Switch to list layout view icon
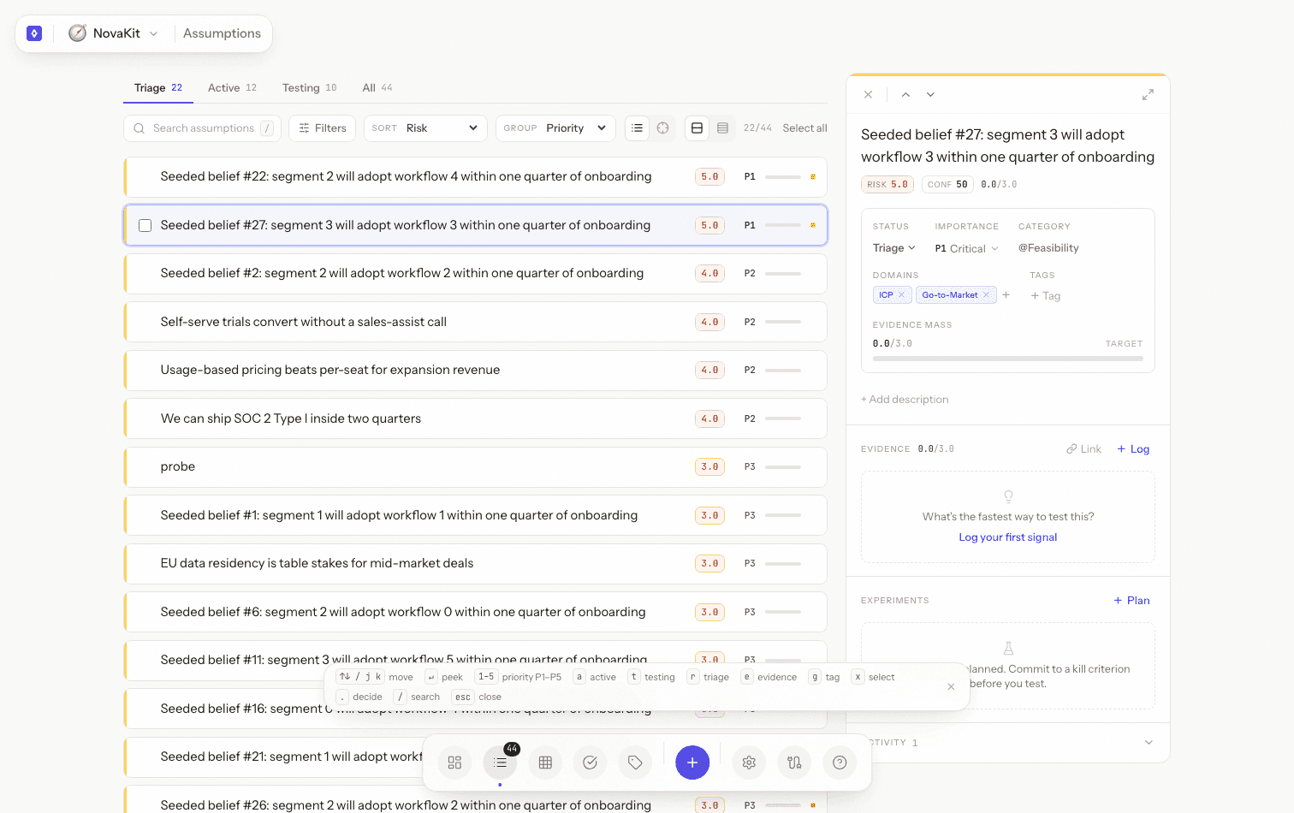Image resolution: width=1294 pixels, height=813 pixels. click(x=637, y=128)
